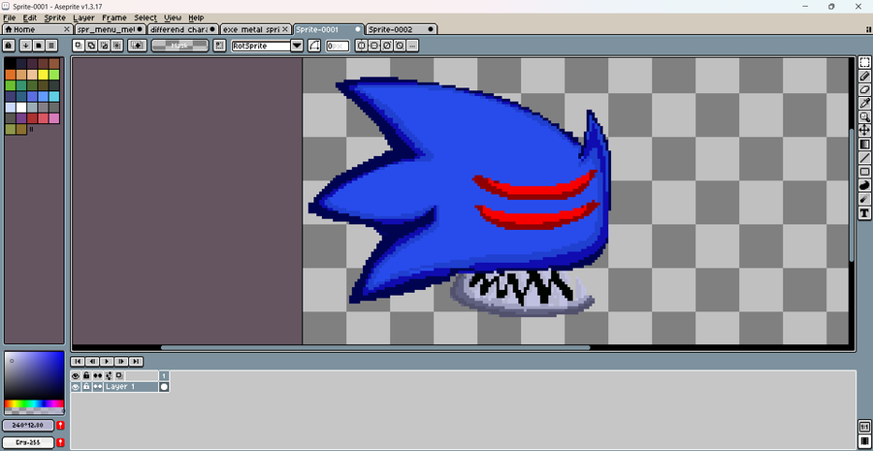Click the pivot position icon
873x451 pixels.
point(219,46)
